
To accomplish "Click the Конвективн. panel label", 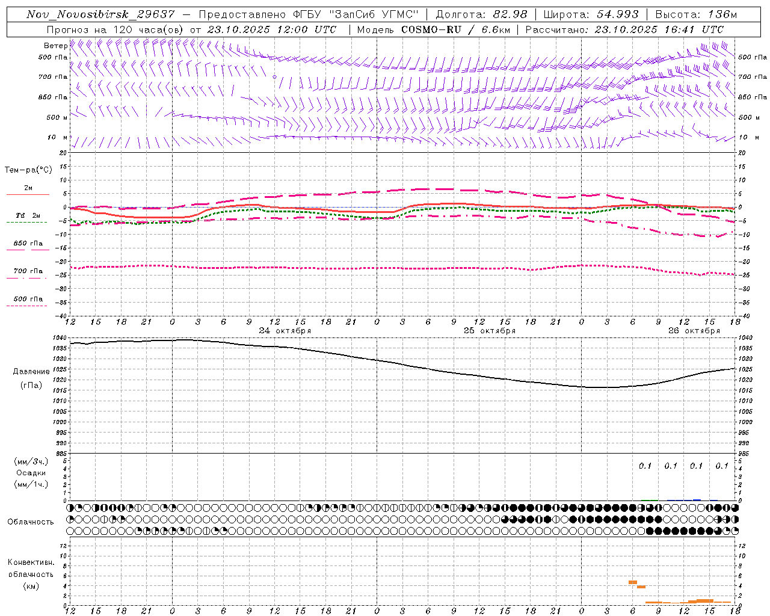I will [31, 562].
